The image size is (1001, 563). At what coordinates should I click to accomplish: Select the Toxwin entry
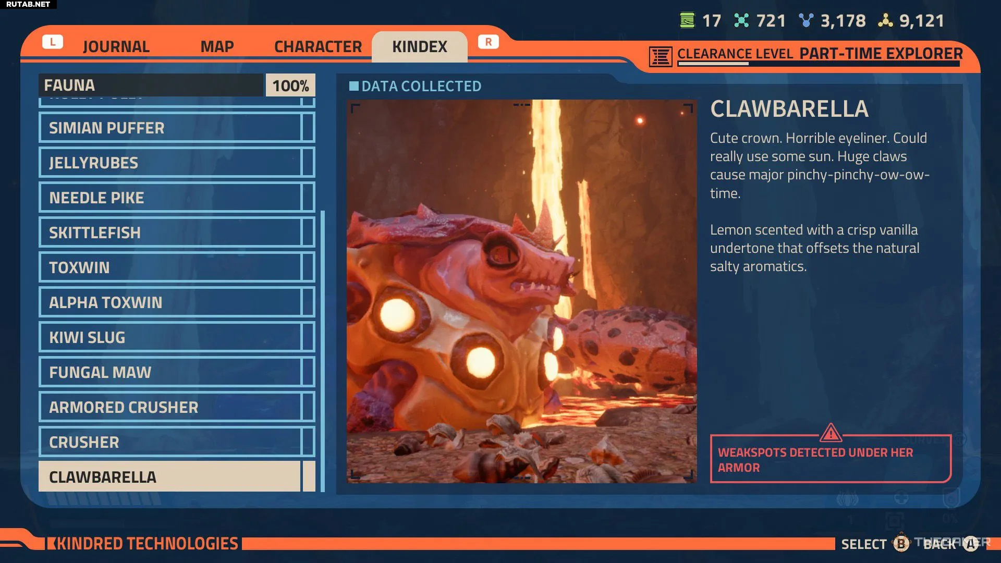[x=177, y=267]
